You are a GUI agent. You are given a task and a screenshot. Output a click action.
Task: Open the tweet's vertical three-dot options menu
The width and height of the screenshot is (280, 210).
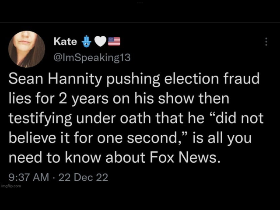pos(266,42)
